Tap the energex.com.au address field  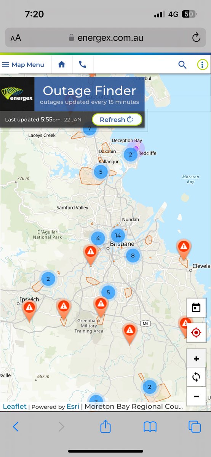click(105, 37)
